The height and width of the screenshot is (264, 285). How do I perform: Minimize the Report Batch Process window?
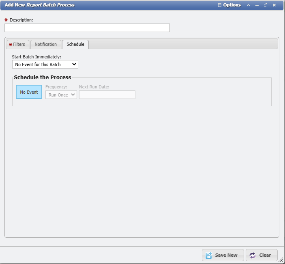257,5
